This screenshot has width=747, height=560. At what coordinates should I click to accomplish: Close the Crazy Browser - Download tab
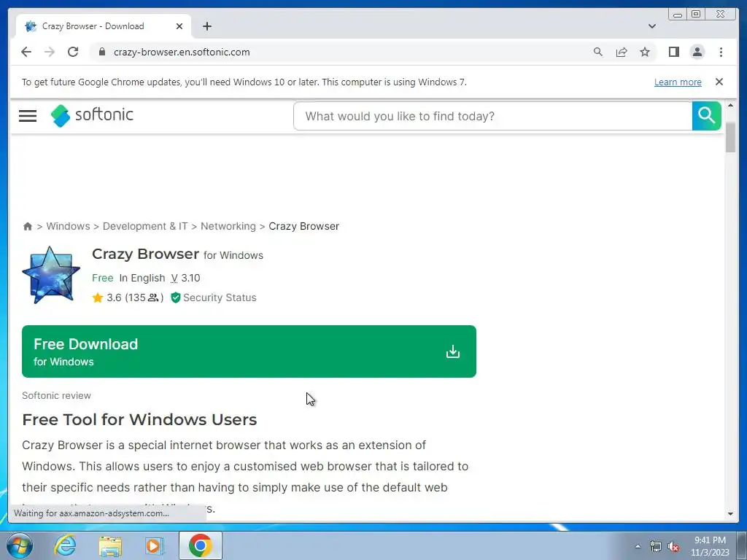pyautogui.click(x=179, y=26)
